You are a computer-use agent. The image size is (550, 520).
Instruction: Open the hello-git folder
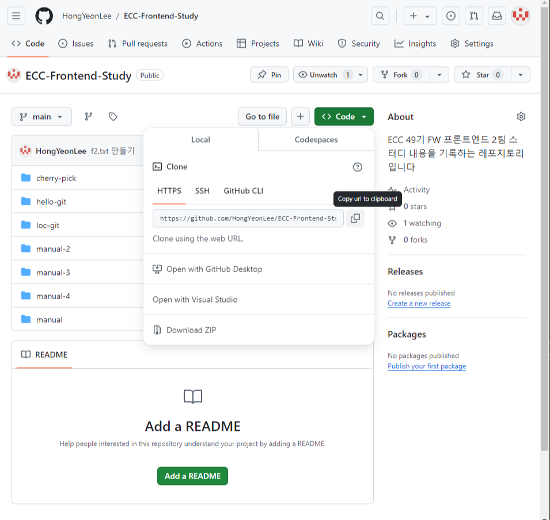[51, 201]
